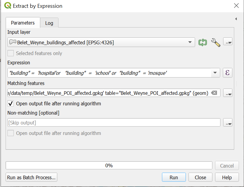Open the Help button
Viewport: 244px width, 187px height.
point(227,177)
